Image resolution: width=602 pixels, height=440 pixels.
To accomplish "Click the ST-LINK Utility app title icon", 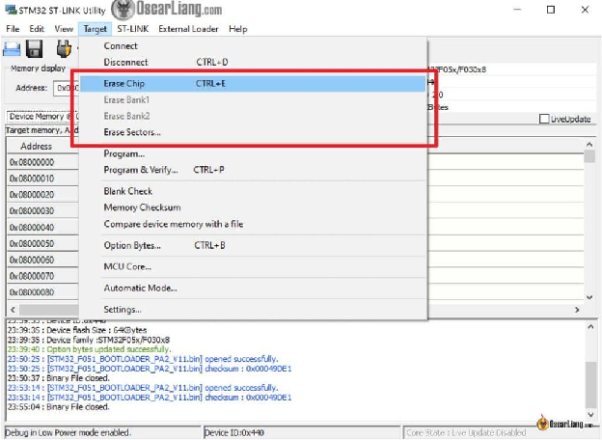I will (11, 10).
